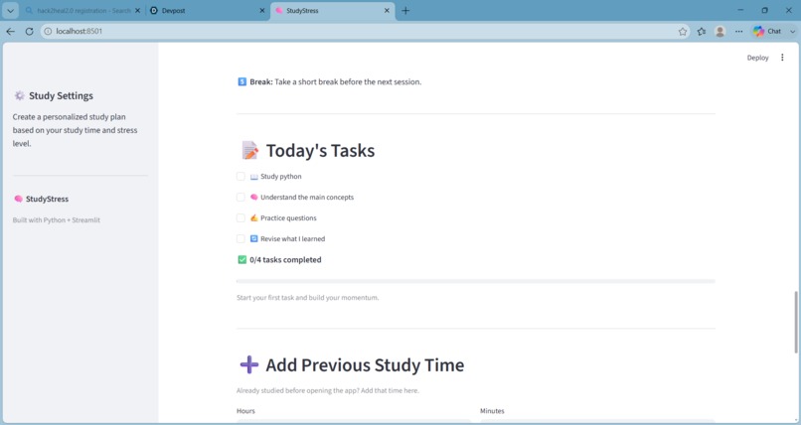801x425 pixels.
Task: Tick the Revise what I learned checkbox
Action: click(240, 238)
